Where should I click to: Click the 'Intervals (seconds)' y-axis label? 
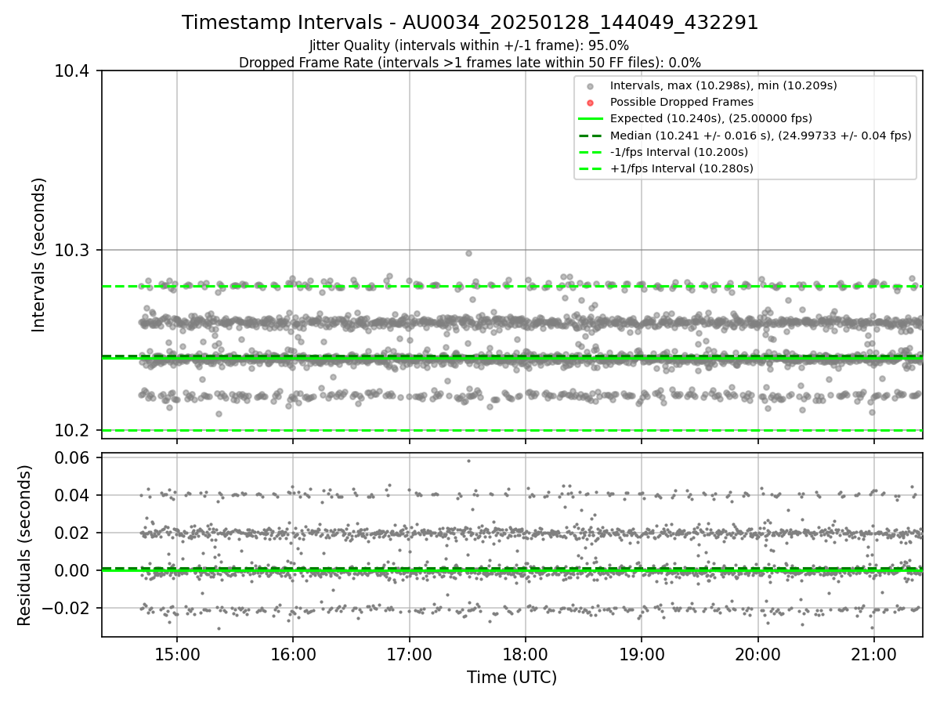click(x=39, y=255)
